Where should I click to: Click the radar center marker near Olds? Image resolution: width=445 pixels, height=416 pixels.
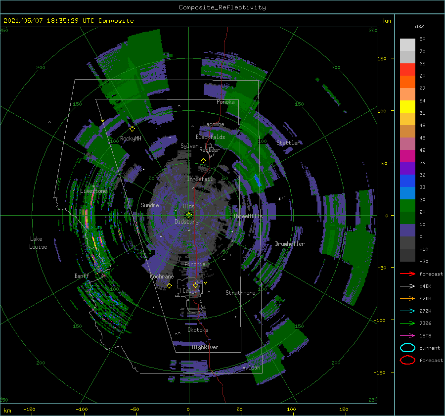189,215
